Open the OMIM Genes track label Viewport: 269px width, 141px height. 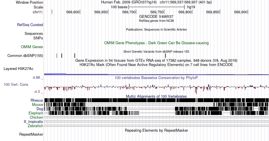32,47
